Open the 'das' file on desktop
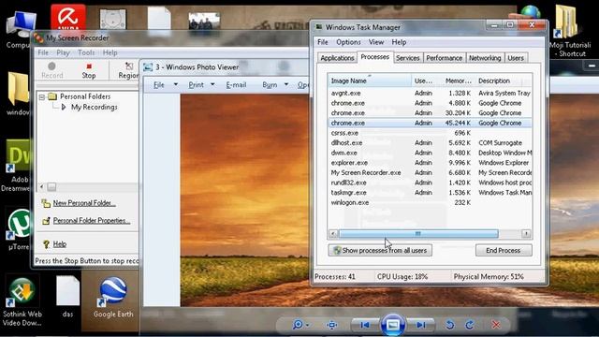Screen dimensions: 599x337 point(68,297)
